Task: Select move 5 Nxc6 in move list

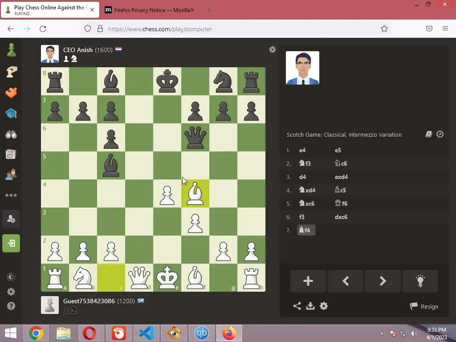Action: click(306, 204)
